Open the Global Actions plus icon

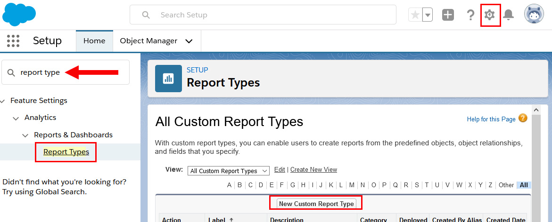448,15
